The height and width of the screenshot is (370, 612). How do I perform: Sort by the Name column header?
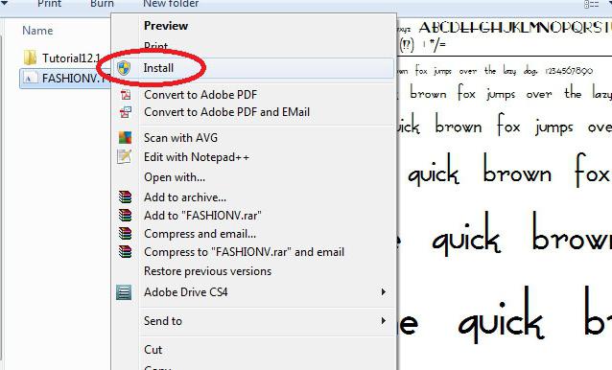point(37,31)
